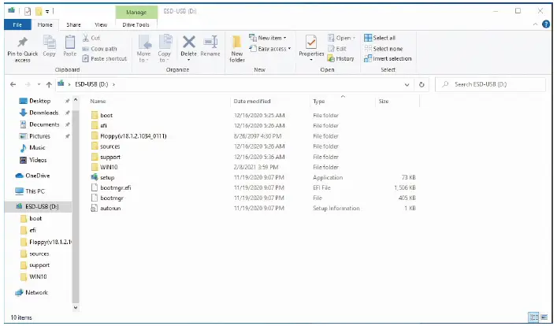Click Invert selection in ribbon
557x326 pixels.
coord(388,58)
